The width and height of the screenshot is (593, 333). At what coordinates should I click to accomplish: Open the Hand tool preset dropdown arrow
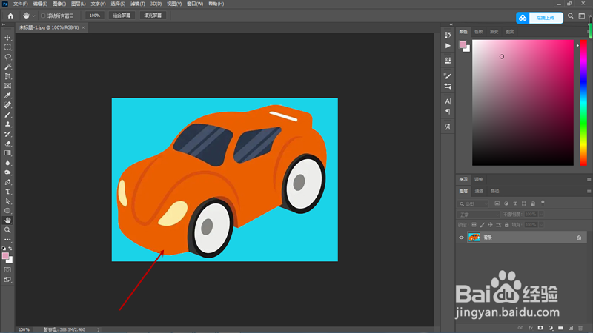click(x=33, y=16)
